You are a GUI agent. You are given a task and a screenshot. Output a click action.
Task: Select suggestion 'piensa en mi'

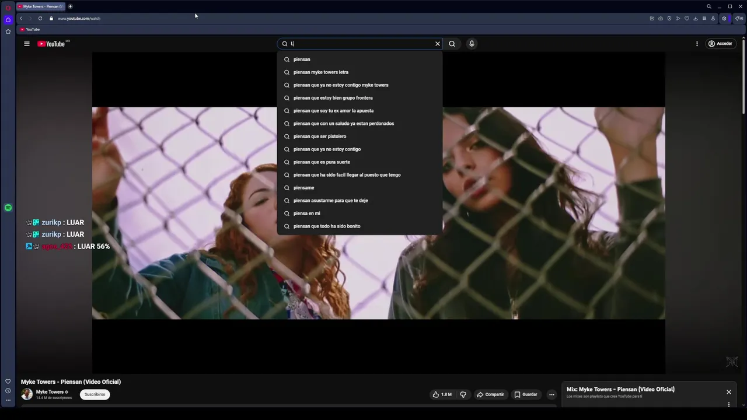[x=359, y=213]
